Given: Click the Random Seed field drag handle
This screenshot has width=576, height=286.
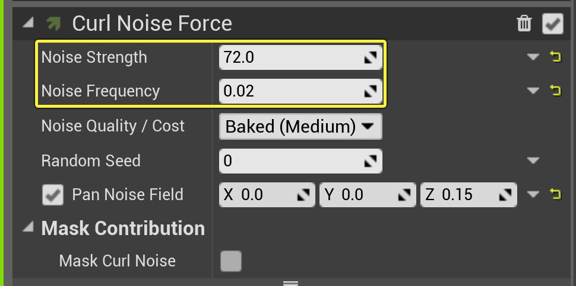Looking at the screenshot, I should pyautogui.click(x=371, y=160).
